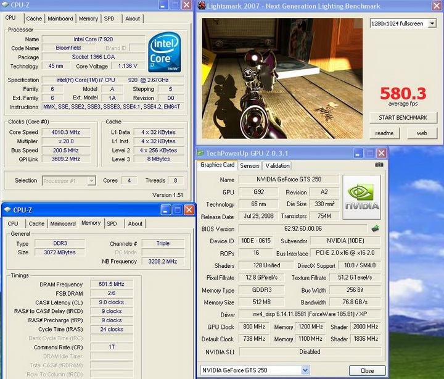The height and width of the screenshot is (379, 444).
Task: Click the 76.8 GB/s bandwidth value
Action: [x=355, y=302]
